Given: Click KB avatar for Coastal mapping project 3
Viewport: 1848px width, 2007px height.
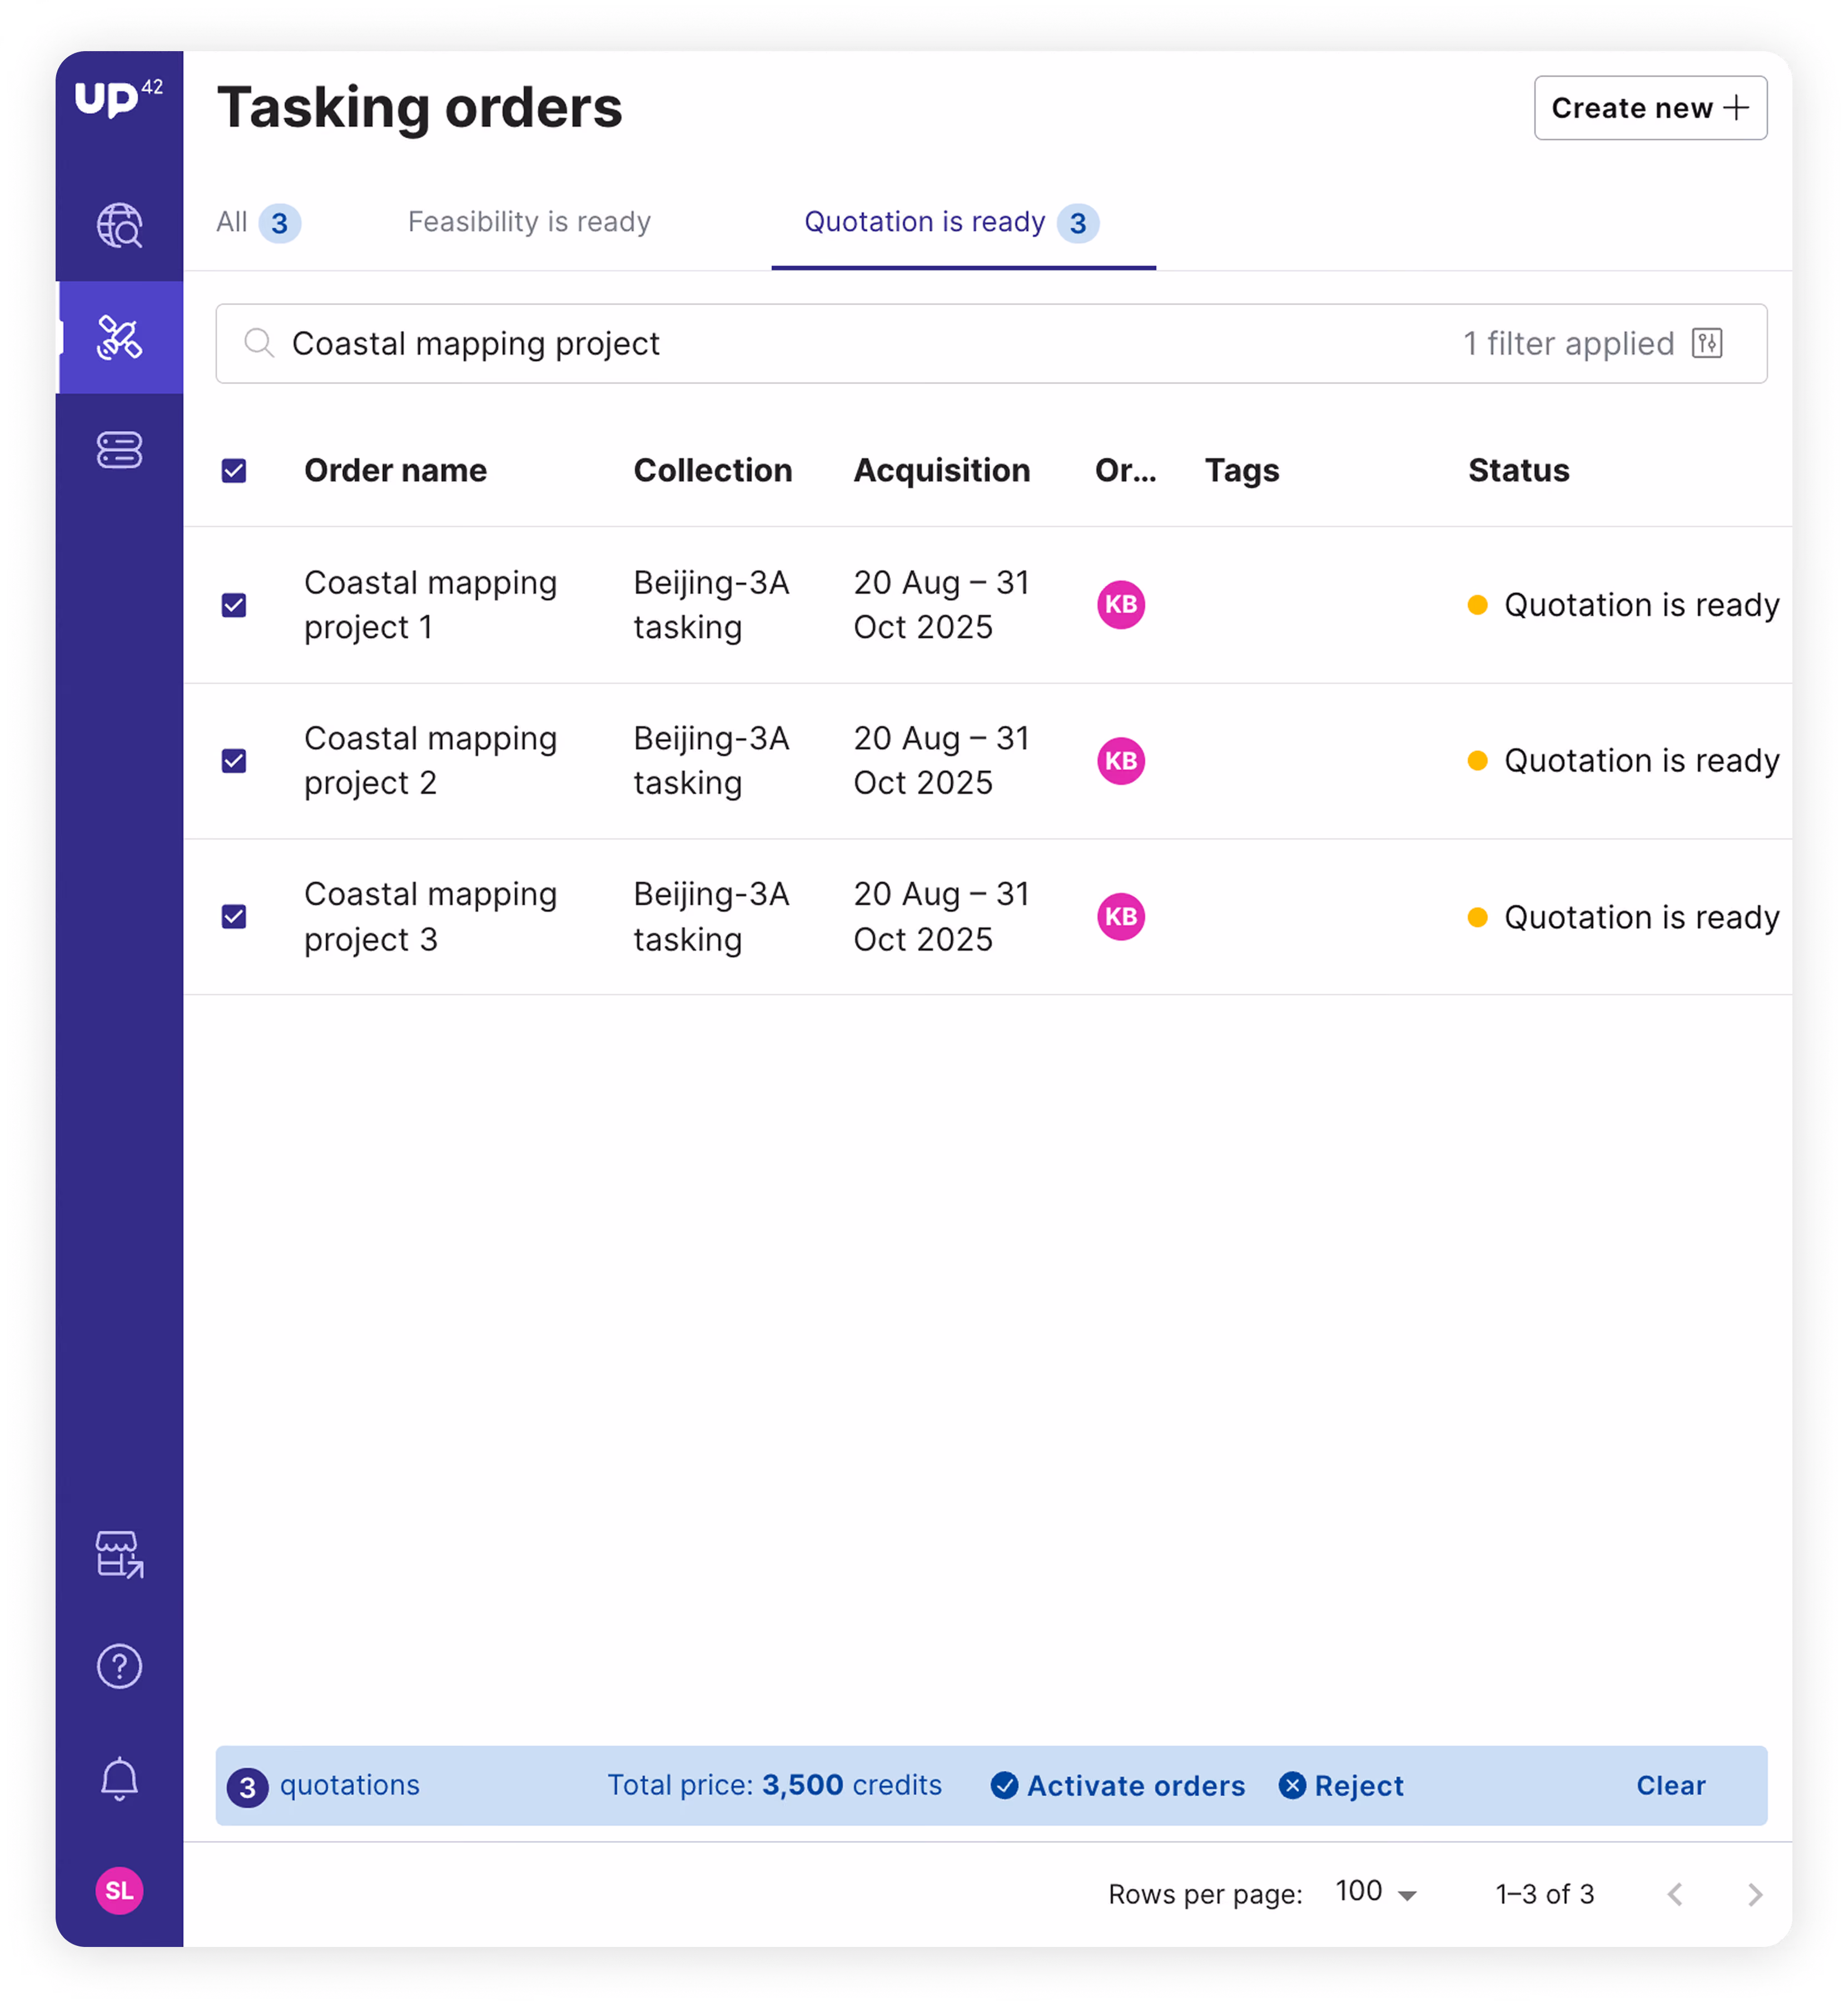Looking at the screenshot, I should [x=1121, y=917].
